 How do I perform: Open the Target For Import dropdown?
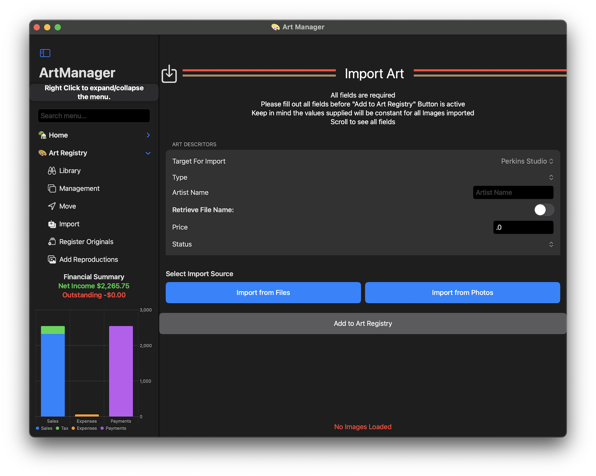(x=527, y=161)
